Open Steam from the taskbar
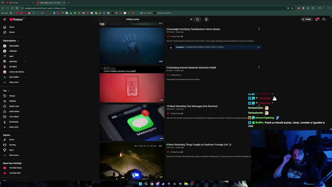The width and height of the screenshot is (332, 187). (x=163, y=184)
